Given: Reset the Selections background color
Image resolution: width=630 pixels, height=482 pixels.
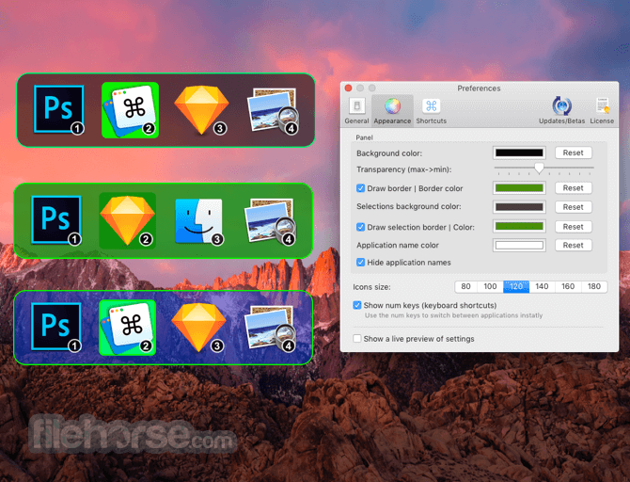Looking at the screenshot, I should coord(574,207).
